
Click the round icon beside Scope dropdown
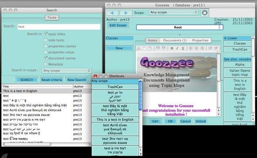click(204, 12)
